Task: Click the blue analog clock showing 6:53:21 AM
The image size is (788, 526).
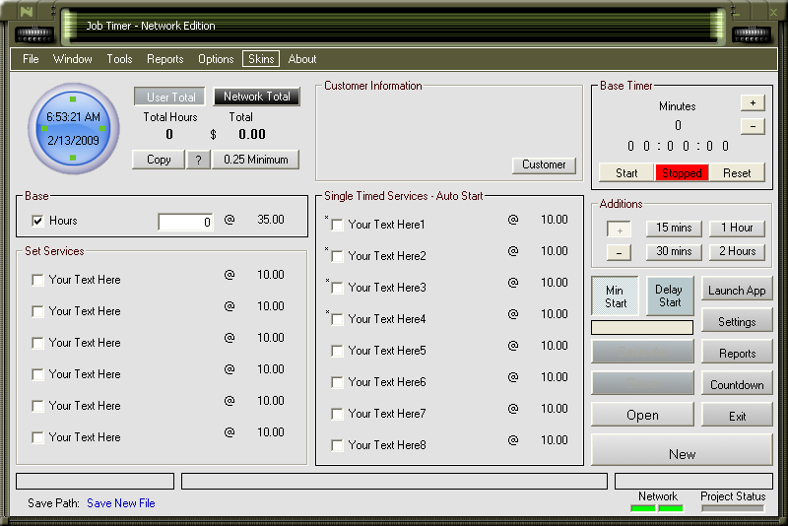Action: [x=73, y=129]
